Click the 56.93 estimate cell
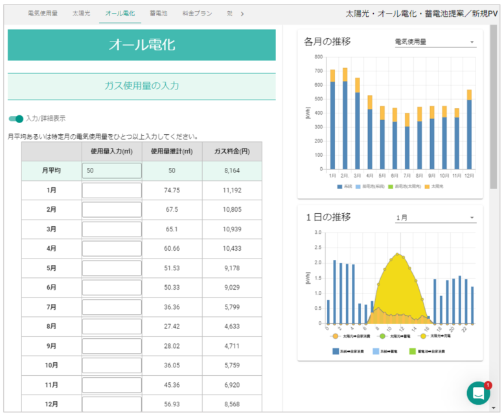This screenshot has width=504, height=416. 172,404
